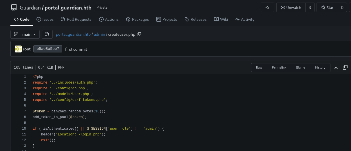The height and width of the screenshot is (151, 351).
Task: Click the repository icon beside Guardian
Action: tap(14, 7)
